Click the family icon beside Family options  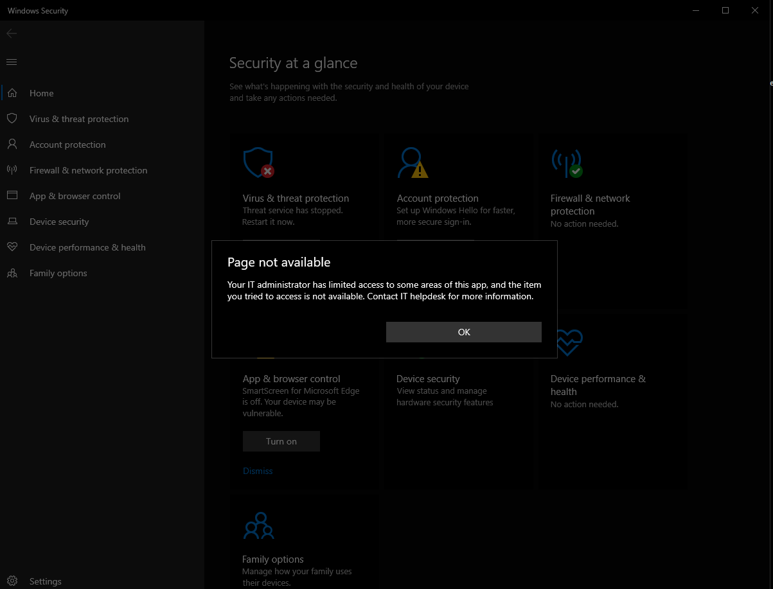coord(12,273)
